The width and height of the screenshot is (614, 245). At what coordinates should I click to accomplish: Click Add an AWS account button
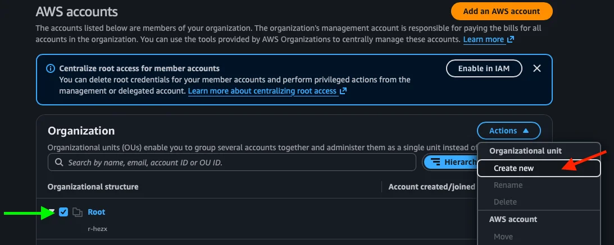(502, 11)
